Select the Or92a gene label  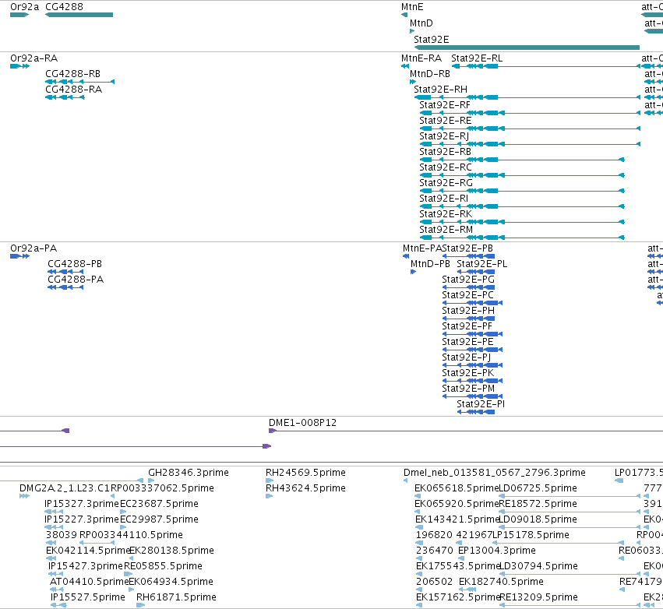click(24, 7)
